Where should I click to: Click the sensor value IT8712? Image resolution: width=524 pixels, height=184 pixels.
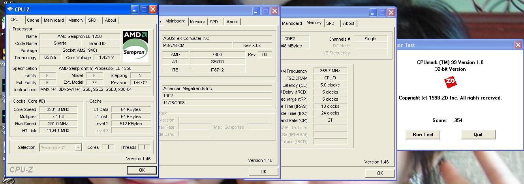tap(218, 70)
